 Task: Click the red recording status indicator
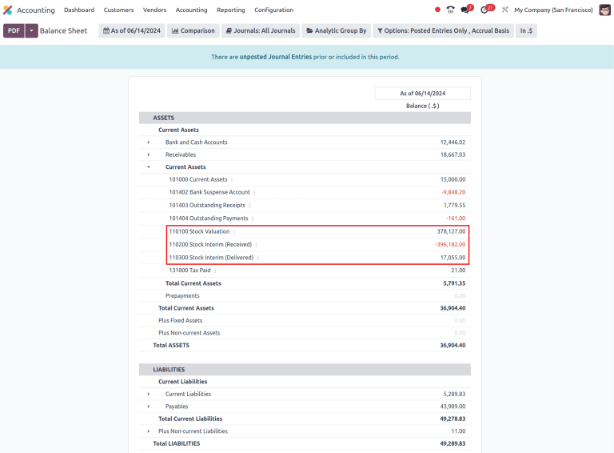pyautogui.click(x=437, y=10)
